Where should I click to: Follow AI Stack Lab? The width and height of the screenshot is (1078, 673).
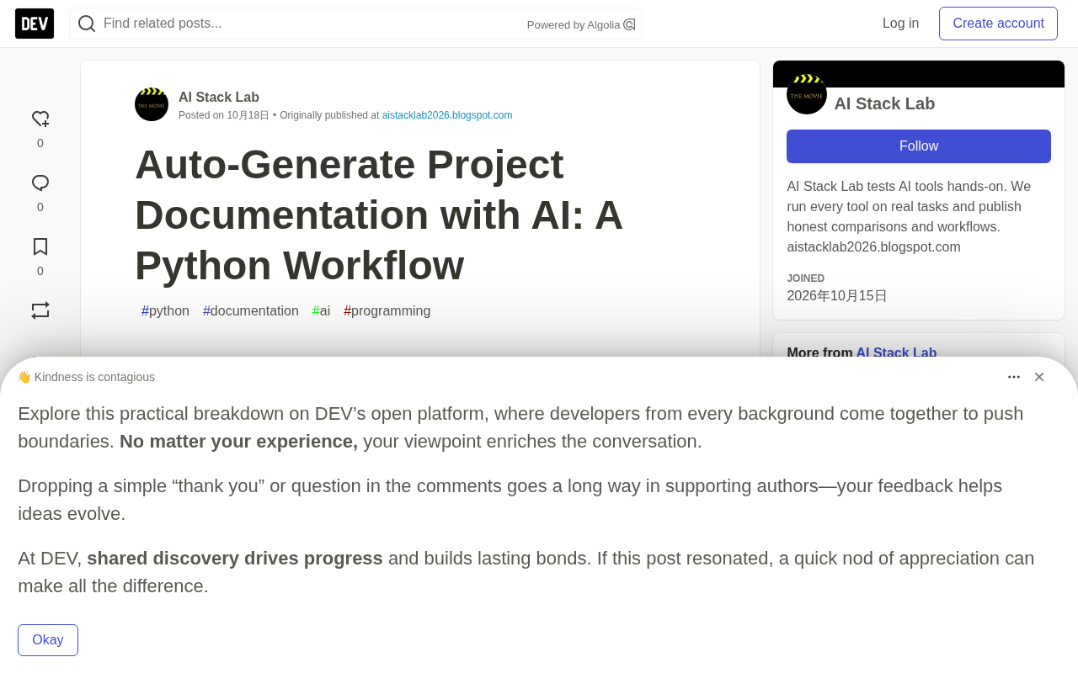[919, 146]
